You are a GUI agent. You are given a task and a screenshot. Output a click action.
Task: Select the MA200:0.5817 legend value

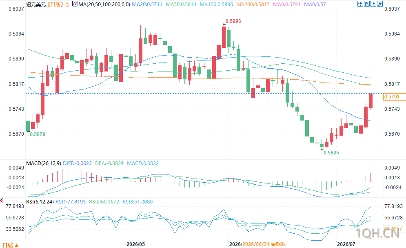coord(253,4)
